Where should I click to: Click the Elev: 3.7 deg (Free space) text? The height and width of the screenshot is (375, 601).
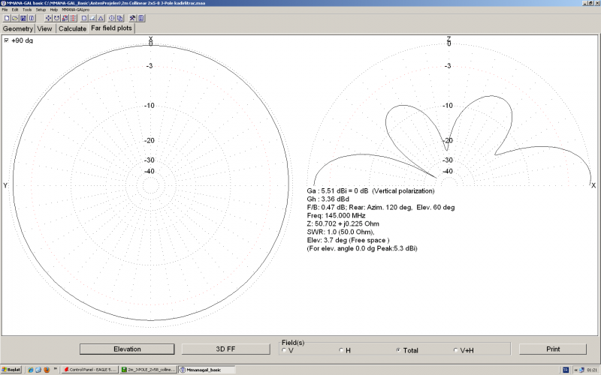pyautogui.click(x=348, y=240)
